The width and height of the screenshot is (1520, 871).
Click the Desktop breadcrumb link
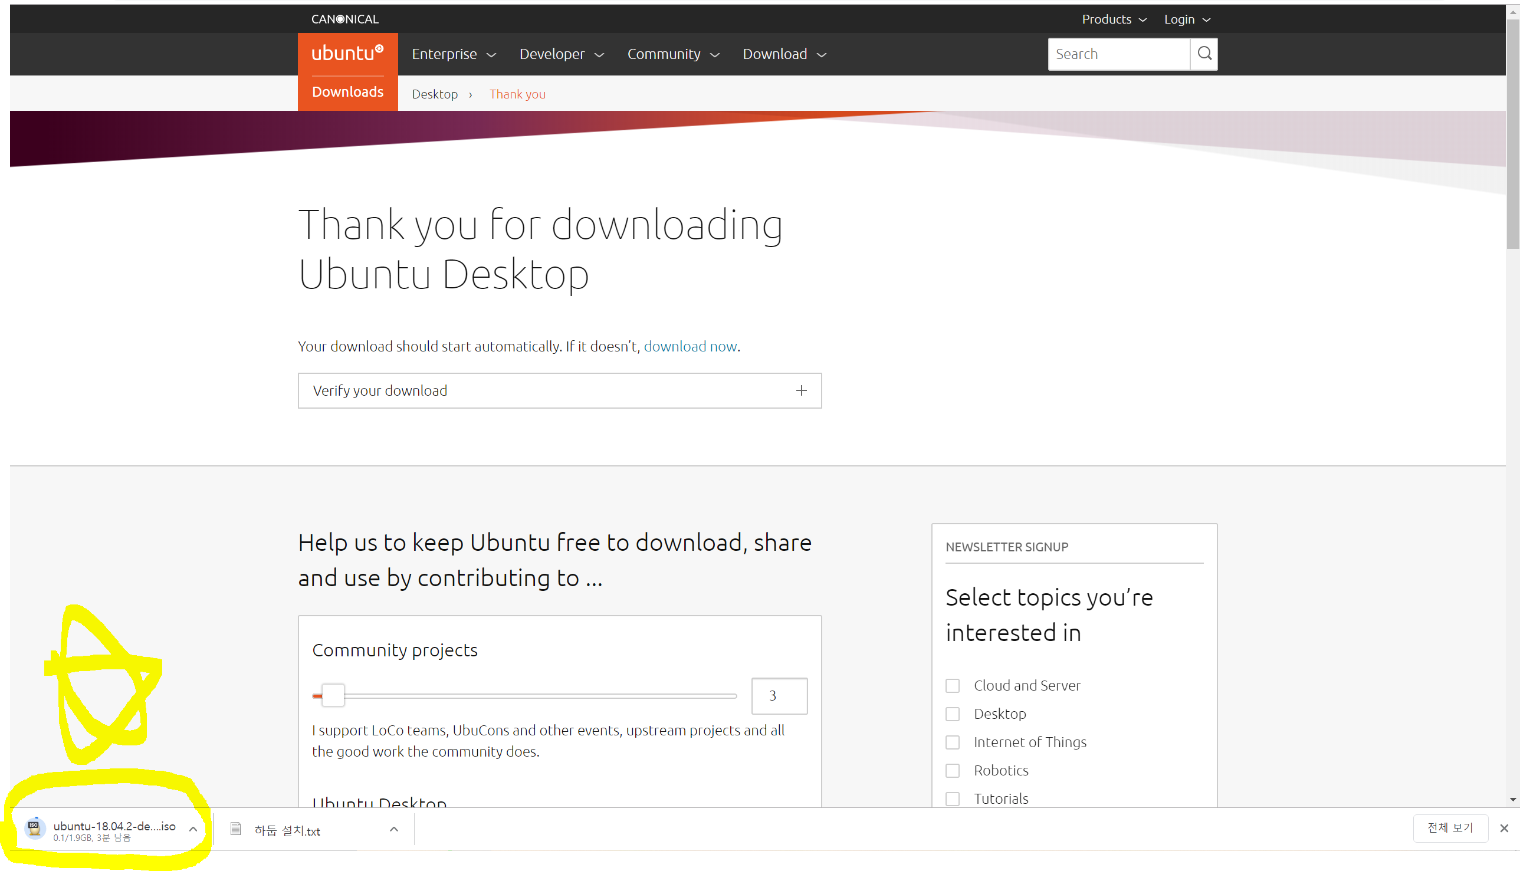(x=434, y=94)
